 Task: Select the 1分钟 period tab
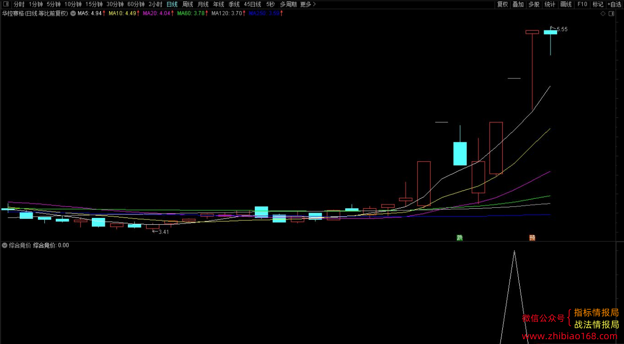pyautogui.click(x=36, y=4)
